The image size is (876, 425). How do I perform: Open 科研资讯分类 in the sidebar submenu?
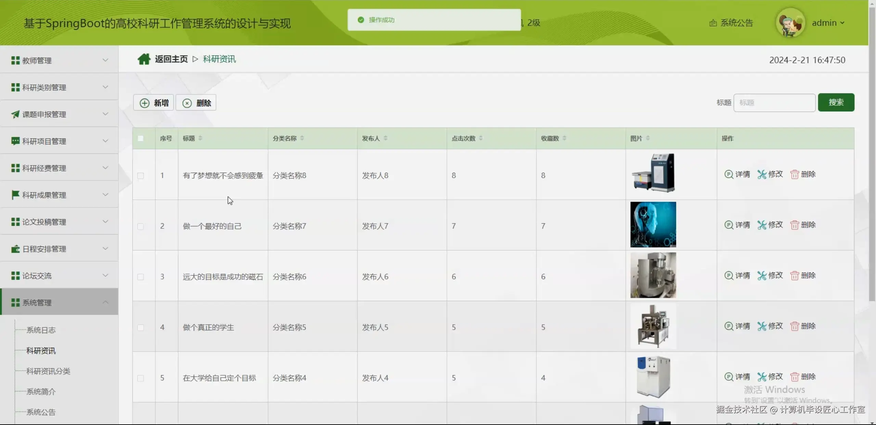[48, 371]
